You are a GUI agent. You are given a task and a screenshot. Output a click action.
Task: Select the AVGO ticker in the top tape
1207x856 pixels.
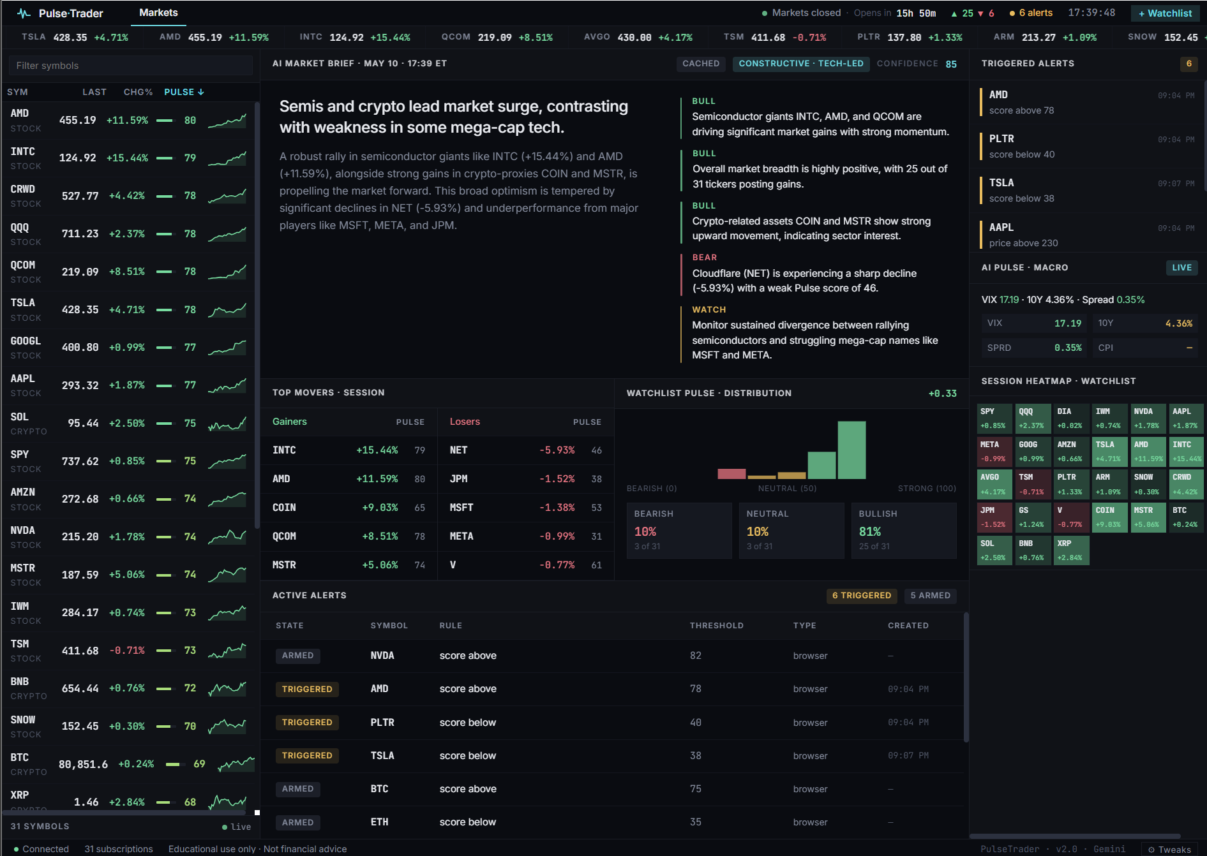tap(638, 38)
